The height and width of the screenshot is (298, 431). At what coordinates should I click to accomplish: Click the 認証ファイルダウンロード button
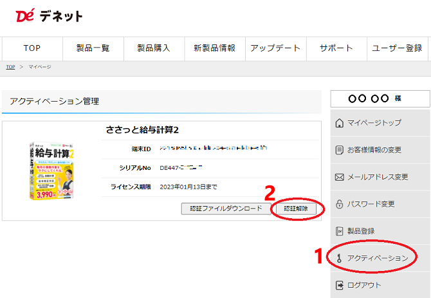click(x=226, y=209)
